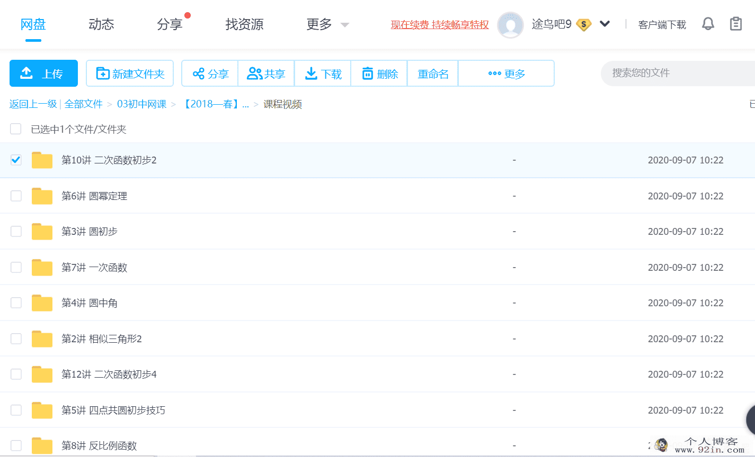This screenshot has width=755, height=457.
Task: Uncheck the 第10讲 二次函数初步2 checkbox
Action: click(x=16, y=160)
